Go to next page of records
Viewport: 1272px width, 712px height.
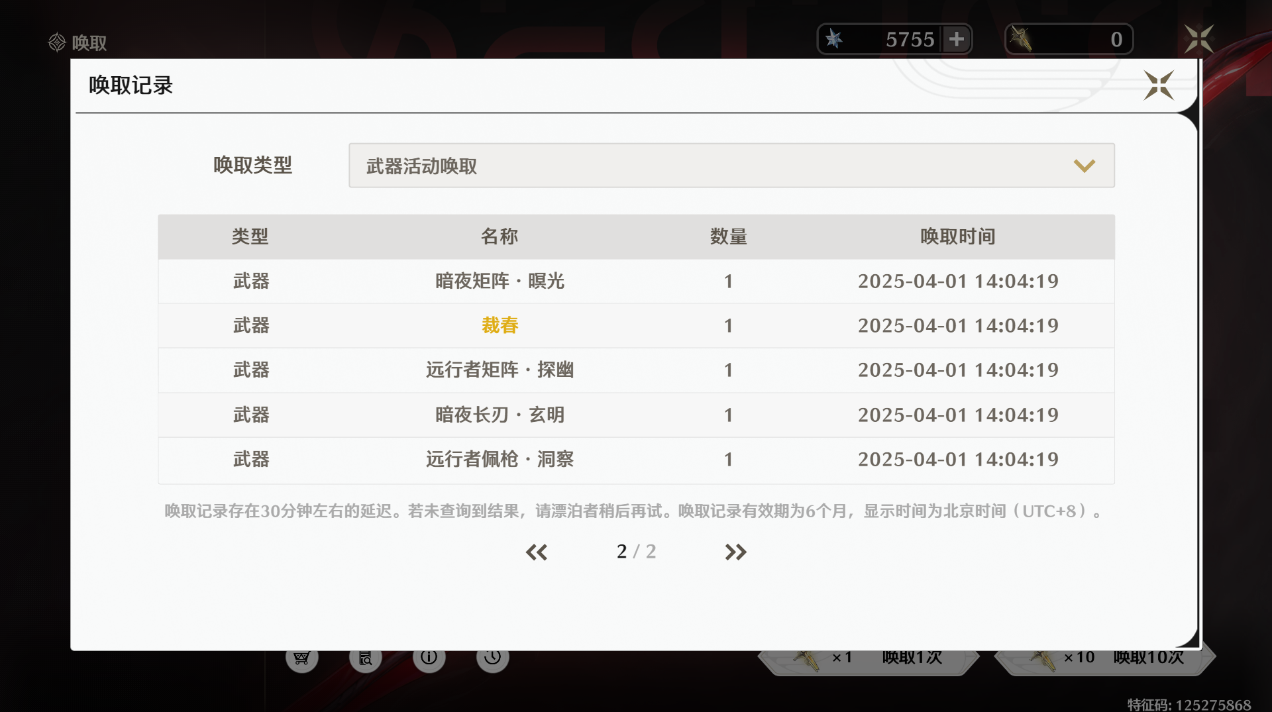[x=735, y=552]
